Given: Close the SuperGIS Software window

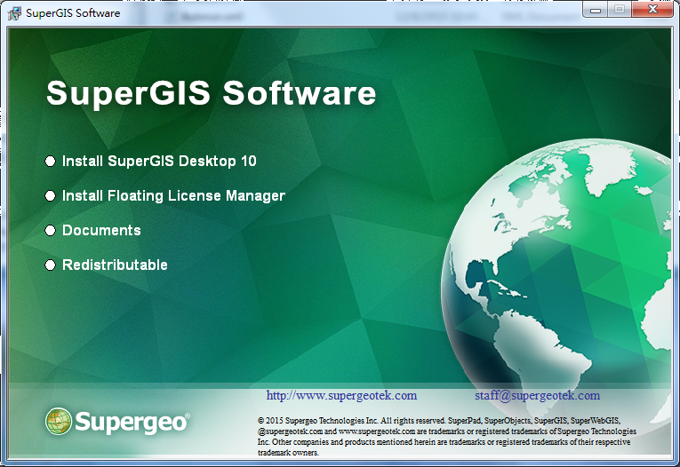Looking at the screenshot, I should (x=652, y=10).
